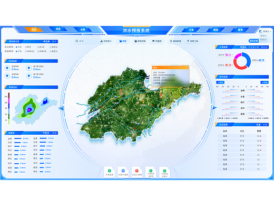
Task: Expand the 管理员 user dropdown chevron
Action: (x=271, y=31)
